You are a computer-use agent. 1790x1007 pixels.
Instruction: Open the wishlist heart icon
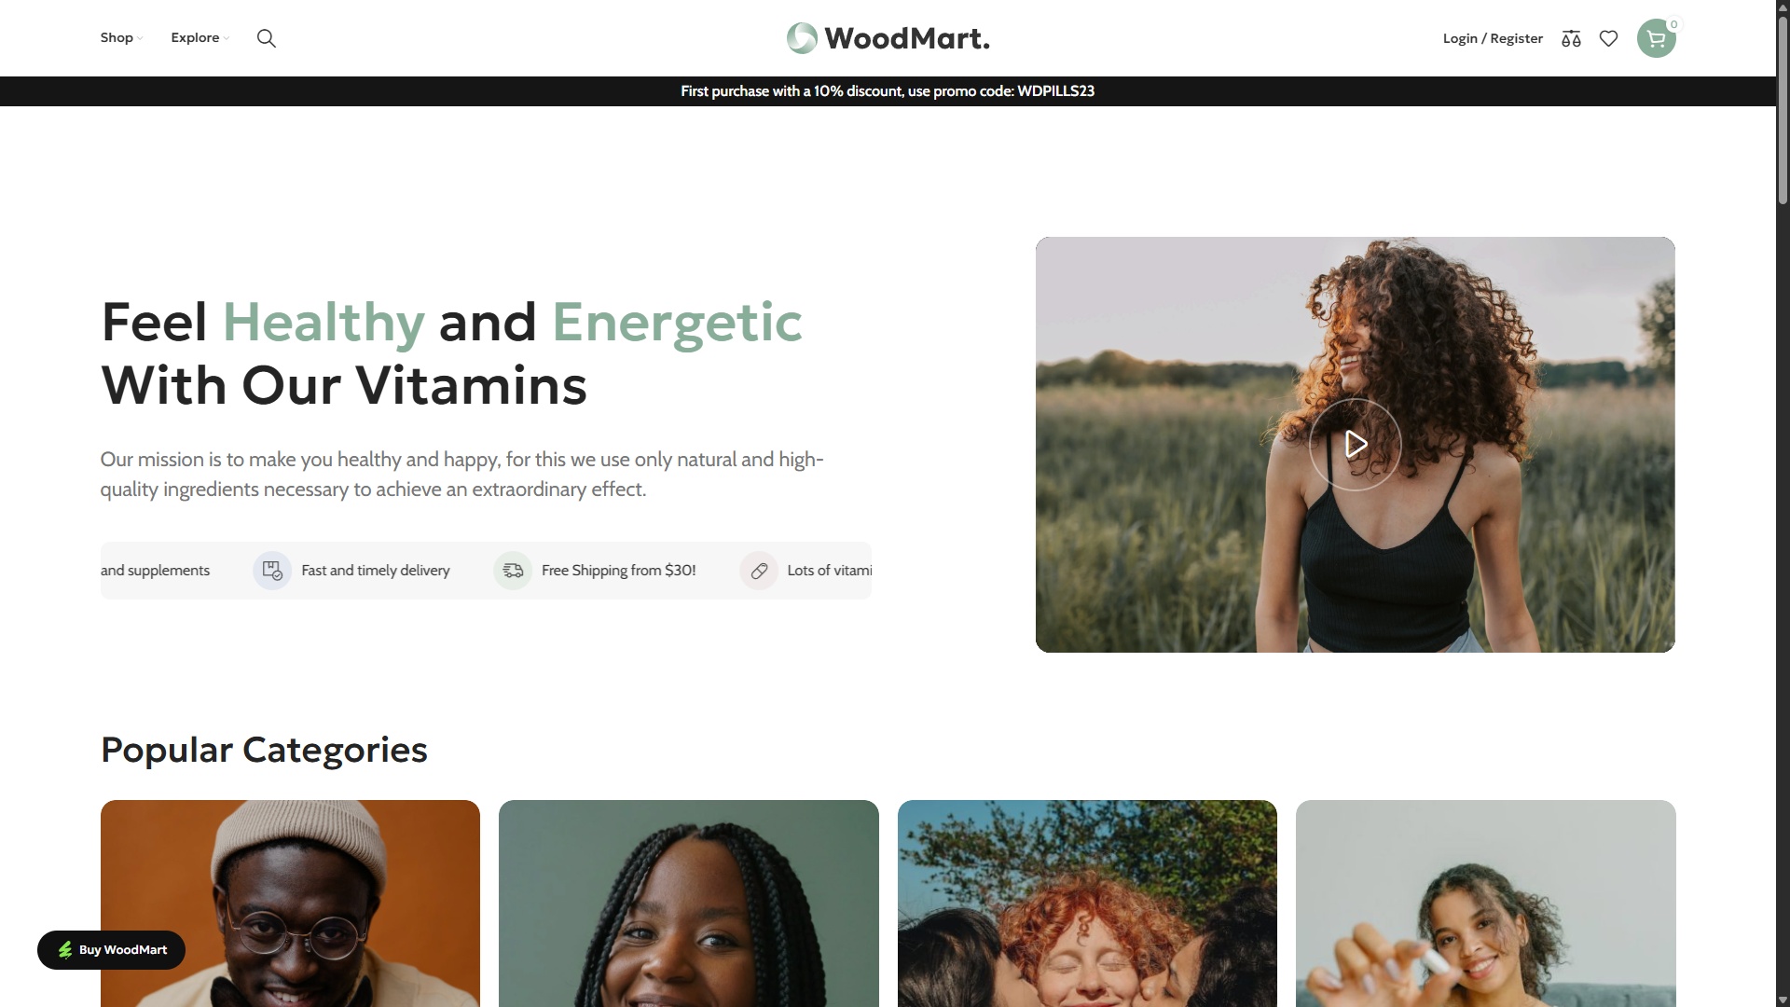pyautogui.click(x=1608, y=38)
